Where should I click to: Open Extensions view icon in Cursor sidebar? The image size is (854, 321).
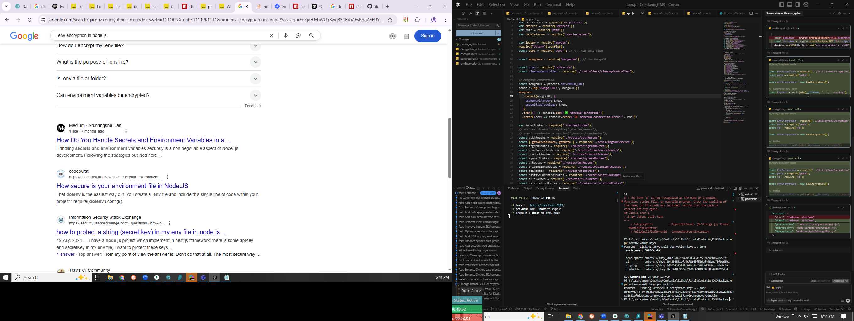click(485, 13)
